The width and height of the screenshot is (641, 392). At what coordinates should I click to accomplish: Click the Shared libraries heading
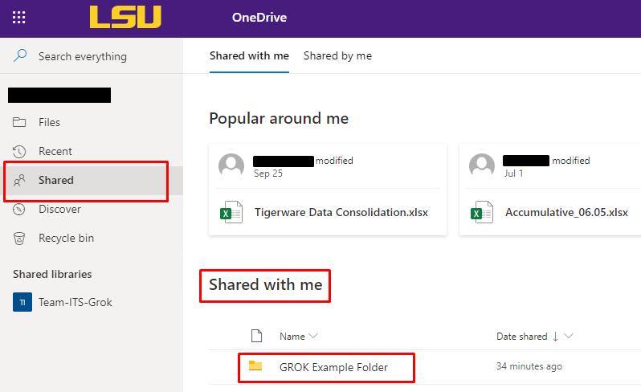click(52, 274)
